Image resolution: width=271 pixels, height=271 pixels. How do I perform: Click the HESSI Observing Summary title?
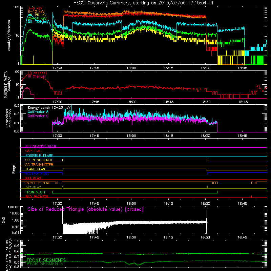coord(143,3)
